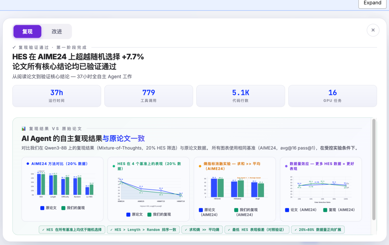Click the blue 原论文 (AIME24) legend swatch in ablation card
Image resolution: width=389 pixels, height=245 pixels.
coord(201,210)
